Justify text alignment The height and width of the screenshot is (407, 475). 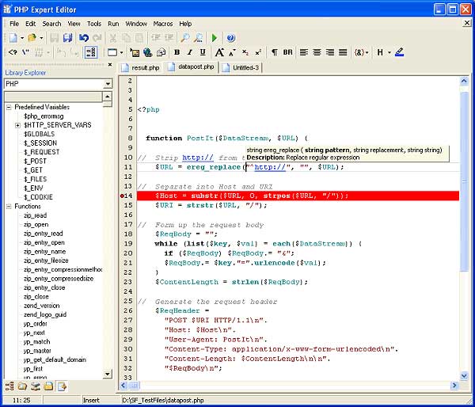point(343,52)
